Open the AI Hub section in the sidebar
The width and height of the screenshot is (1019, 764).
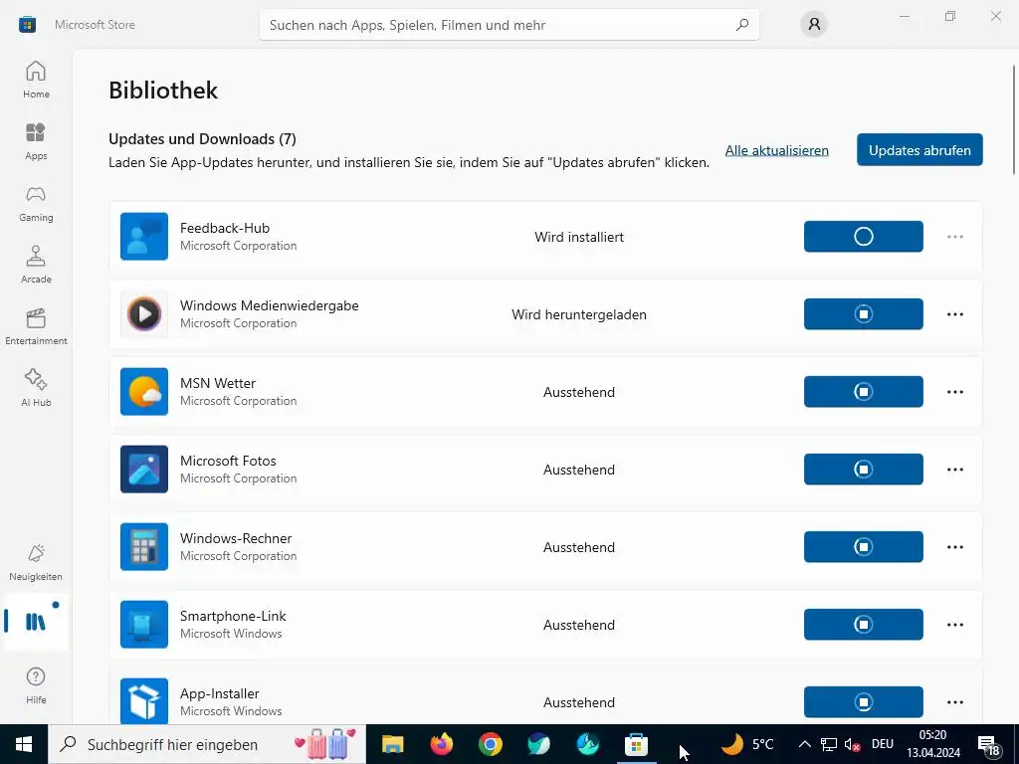pos(36,388)
